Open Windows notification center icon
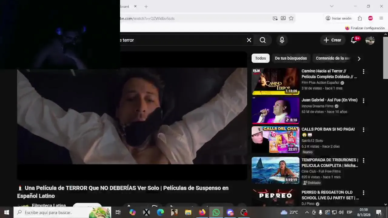Image resolution: width=388 pixels, height=218 pixels. coord(379,212)
